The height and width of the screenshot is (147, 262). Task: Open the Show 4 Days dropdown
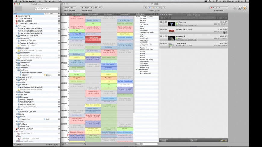coord(70,8)
